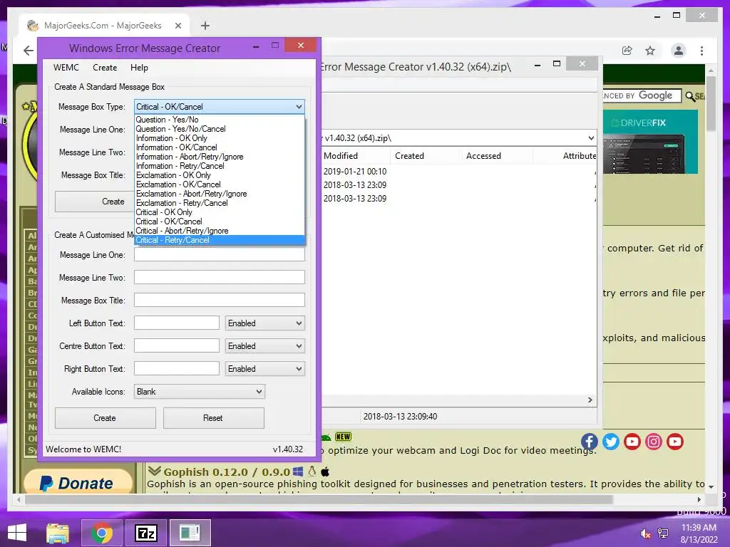Choose Critical - Abort/Retry/Ignore option

(x=220, y=231)
